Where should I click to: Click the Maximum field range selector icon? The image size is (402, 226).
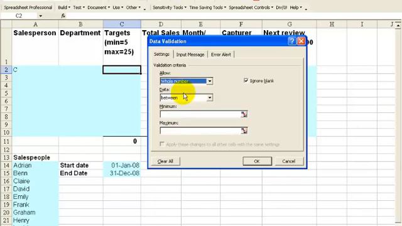click(x=244, y=131)
